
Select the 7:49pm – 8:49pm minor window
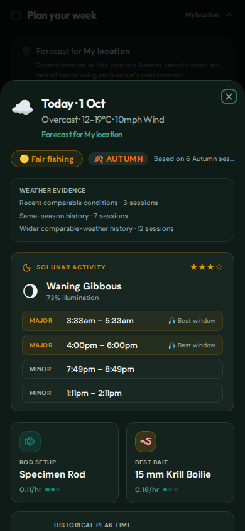tap(122, 369)
